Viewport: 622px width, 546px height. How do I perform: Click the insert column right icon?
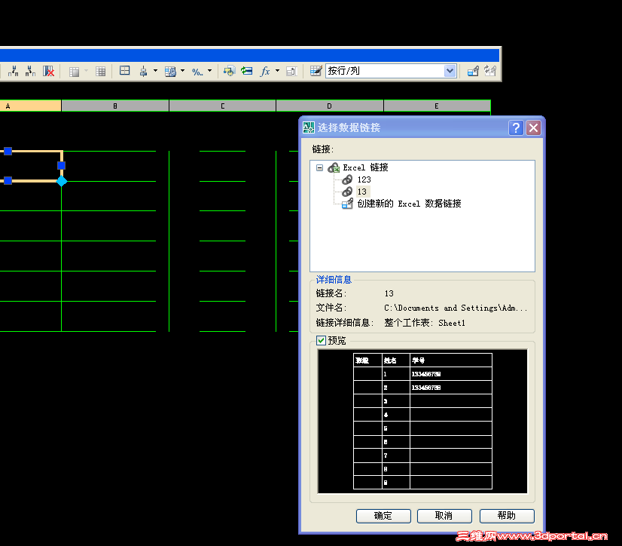30,71
